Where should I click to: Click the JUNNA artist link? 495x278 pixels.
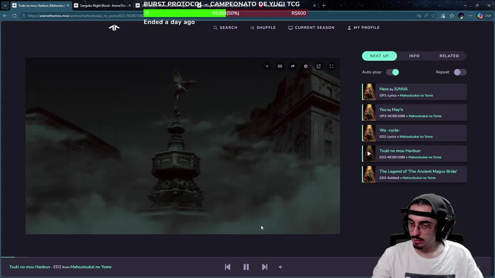tap(401, 89)
